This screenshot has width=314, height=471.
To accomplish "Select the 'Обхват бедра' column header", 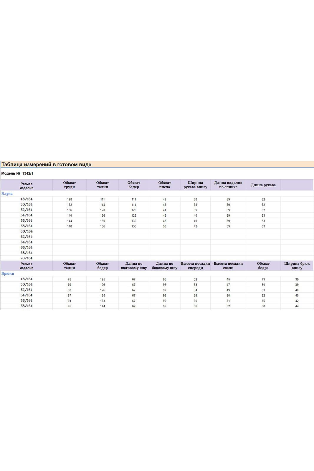I will pos(263,266).
